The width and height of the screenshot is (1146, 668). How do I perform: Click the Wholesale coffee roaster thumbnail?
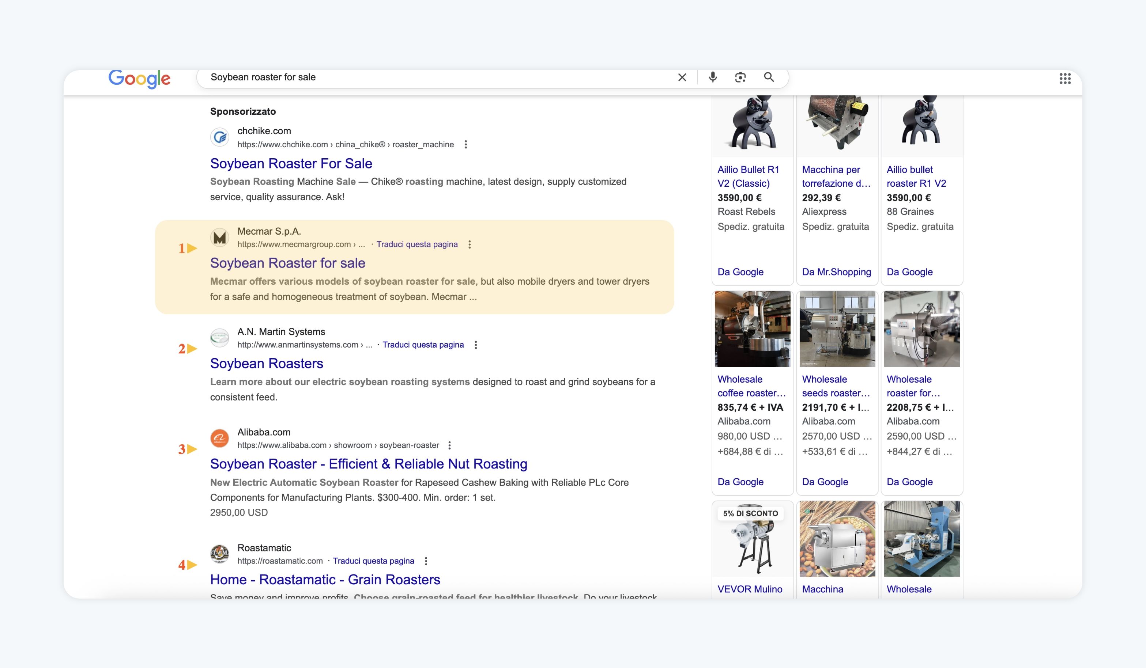pyautogui.click(x=753, y=329)
